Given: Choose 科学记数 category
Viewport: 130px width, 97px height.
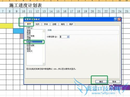Looking at the screenshot, I should (30, 45).
